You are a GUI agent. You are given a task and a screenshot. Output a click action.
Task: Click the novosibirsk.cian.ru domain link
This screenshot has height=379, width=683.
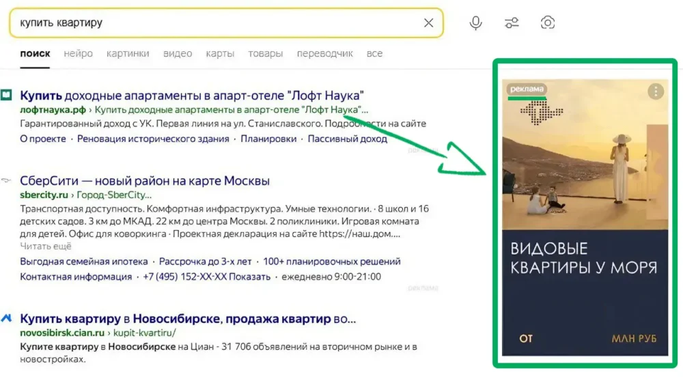(62, 333)
